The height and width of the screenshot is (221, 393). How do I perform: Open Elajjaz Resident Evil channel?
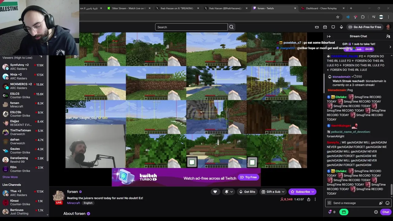click(x=23, y=123)
